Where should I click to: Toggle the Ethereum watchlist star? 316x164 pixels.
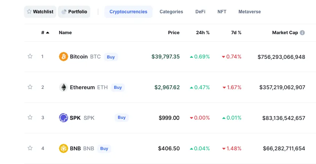30,87
